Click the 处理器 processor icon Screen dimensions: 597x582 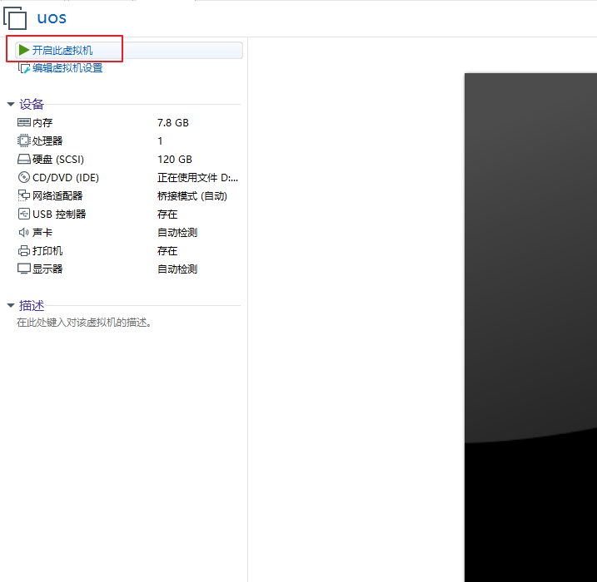tap(23, 141)
